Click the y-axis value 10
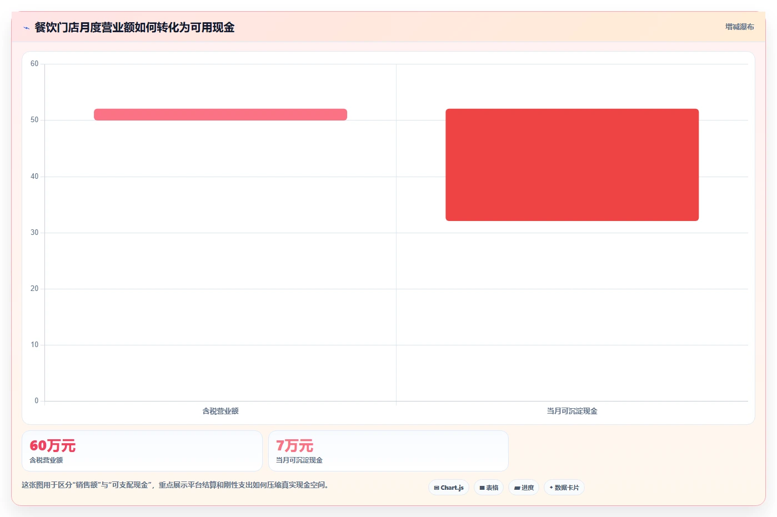 point(34,345)
